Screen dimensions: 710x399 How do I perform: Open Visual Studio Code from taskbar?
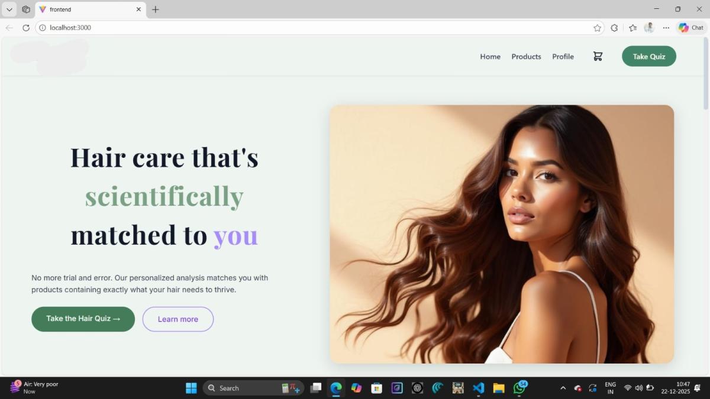(x=479, y=388)
